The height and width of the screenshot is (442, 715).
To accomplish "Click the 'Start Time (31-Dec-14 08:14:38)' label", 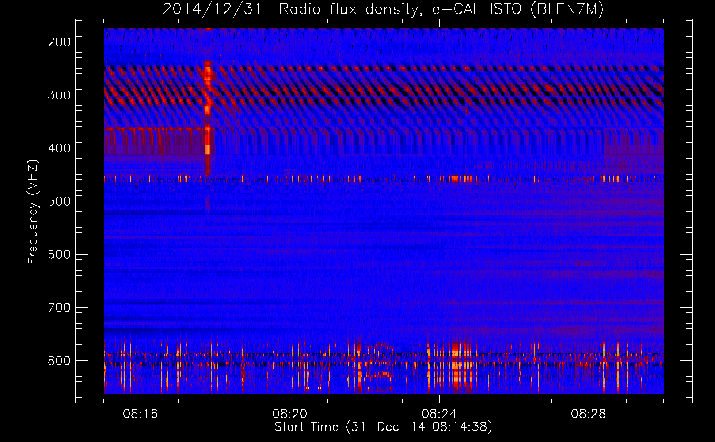I will [x=383, y=427].
